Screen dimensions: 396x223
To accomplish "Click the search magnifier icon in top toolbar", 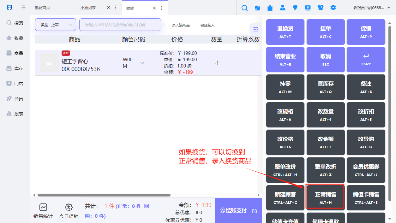I will pyautogui.click(x=245, y=8).
